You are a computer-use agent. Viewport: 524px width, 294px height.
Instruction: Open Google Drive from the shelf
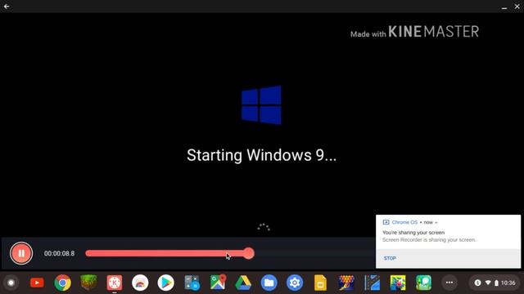tap(243, 283)
